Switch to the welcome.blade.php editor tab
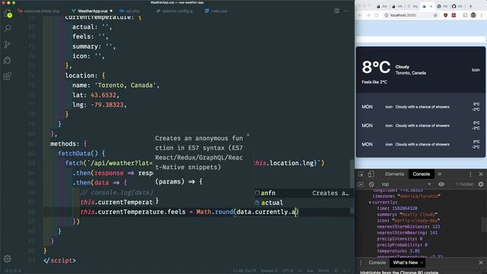 point(39,11)
